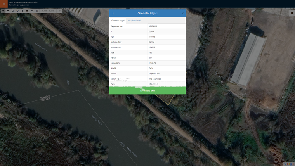Click the Mevkii label
This screenshot has width=295, height=166.
pos(113,74)
